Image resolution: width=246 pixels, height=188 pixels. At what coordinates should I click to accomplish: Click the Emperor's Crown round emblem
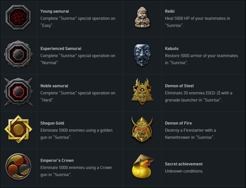[x=18, y=166]
